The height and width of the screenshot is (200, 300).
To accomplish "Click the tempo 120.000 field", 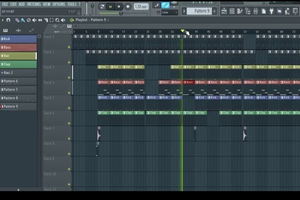I will point(141,7).
